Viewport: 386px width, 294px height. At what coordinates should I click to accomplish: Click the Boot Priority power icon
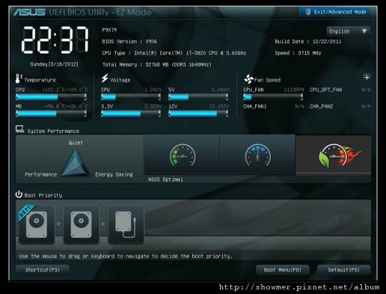point(19,195)
